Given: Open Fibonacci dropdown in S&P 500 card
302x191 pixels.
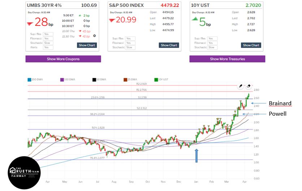Looking at the screenshot, I should coord(130,43).
